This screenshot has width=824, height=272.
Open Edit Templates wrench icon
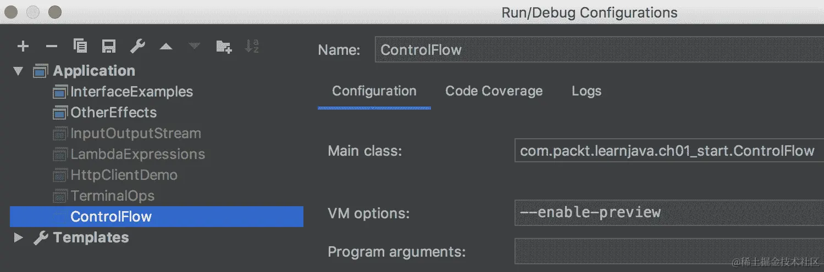137,47
